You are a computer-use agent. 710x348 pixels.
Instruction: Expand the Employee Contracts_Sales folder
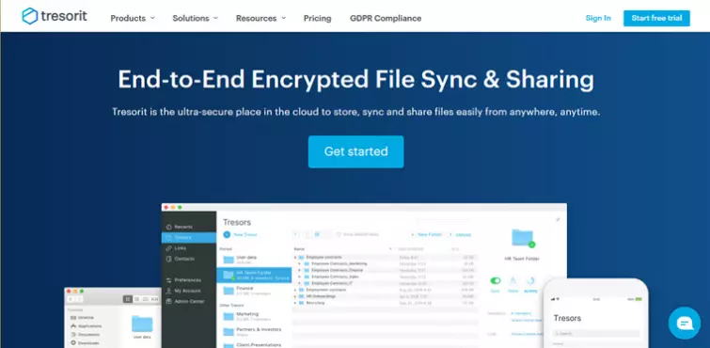click(299, 277)
